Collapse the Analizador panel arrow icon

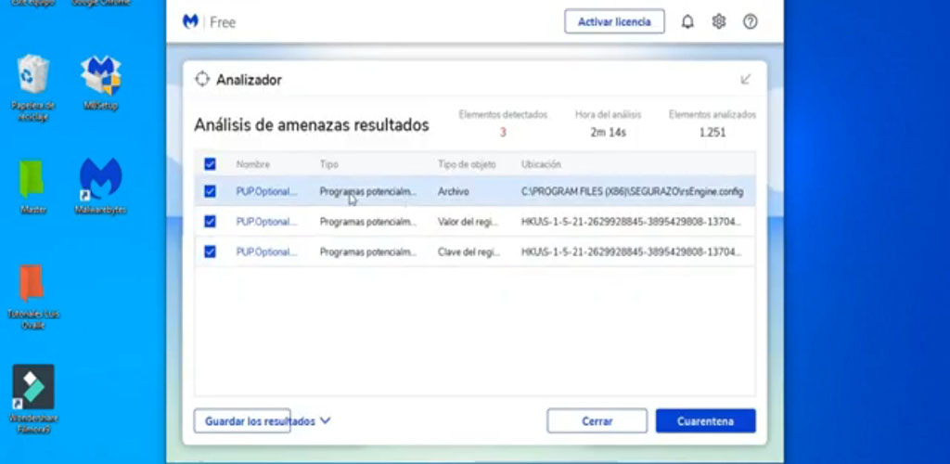pos(746,80)
